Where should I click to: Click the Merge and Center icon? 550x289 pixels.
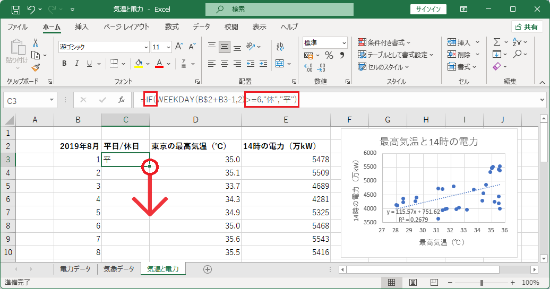(x=280, y=64)
